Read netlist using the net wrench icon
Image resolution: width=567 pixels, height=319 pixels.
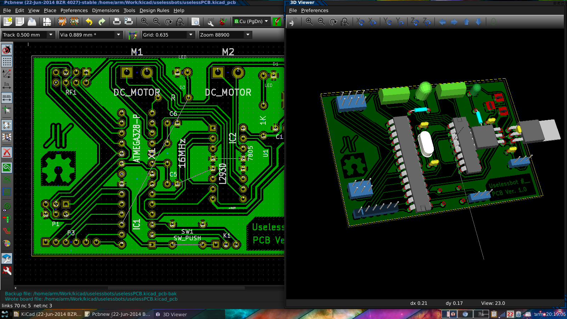210,22
